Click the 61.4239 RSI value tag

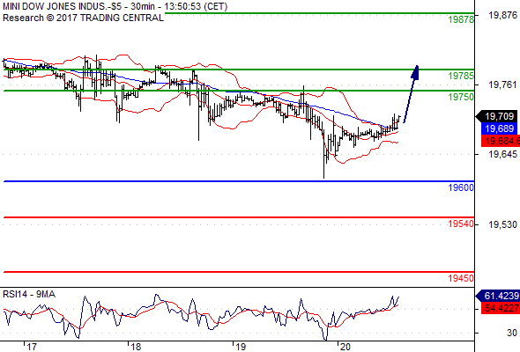tap(498, 296)
